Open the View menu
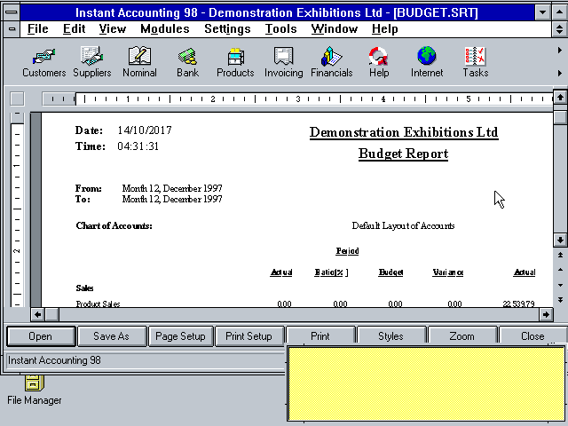568x426 pixels. (x=113, y=29)
